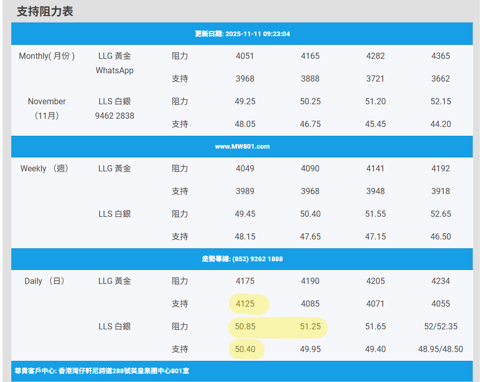Click the 更新日期 timestamp banner
The image size is (485, 382).
click(242, 34)
